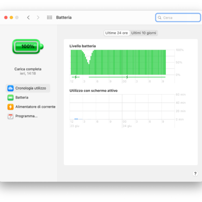202x202 pixels.
Task: Click the large 100% battery icon
Action: click(x=28, y=46)
